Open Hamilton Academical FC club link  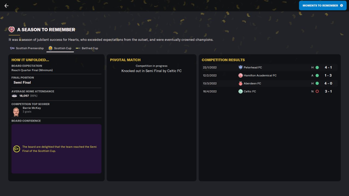point(260,75)
